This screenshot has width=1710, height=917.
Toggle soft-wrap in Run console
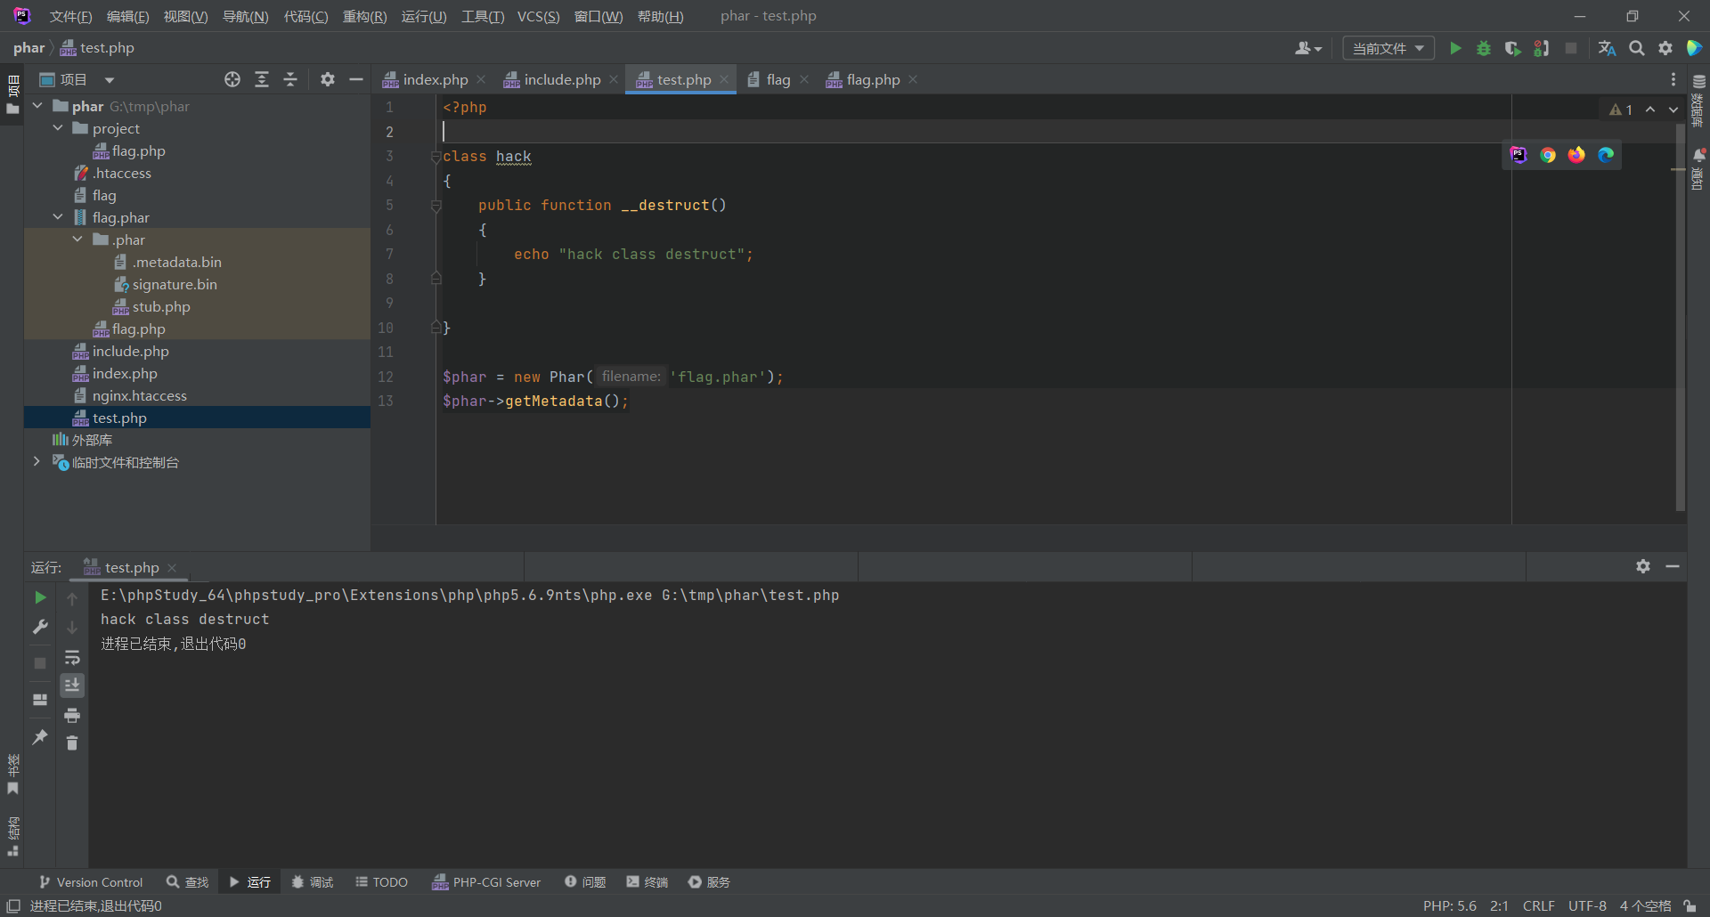pyautogui.click(x=72, y=657)
